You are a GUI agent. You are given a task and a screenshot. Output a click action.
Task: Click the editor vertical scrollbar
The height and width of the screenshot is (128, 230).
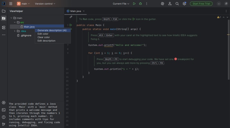[x=229, y=50]
